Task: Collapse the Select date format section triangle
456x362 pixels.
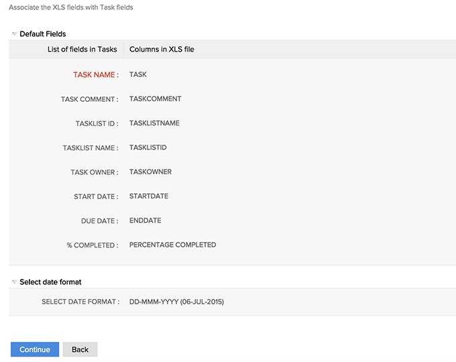Action: tap(14, 282)
